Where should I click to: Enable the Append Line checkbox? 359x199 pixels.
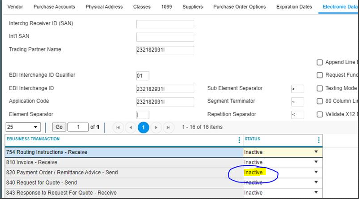click(320, 62)
